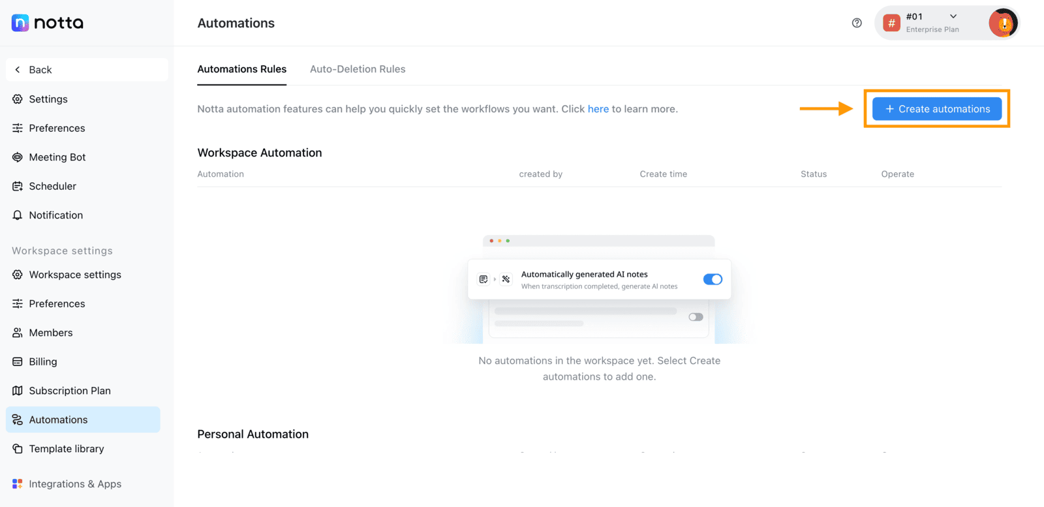Screen dimensions: 1044x507
Task: Toggle the AI notes automation switch
Action: pos(713,279)
